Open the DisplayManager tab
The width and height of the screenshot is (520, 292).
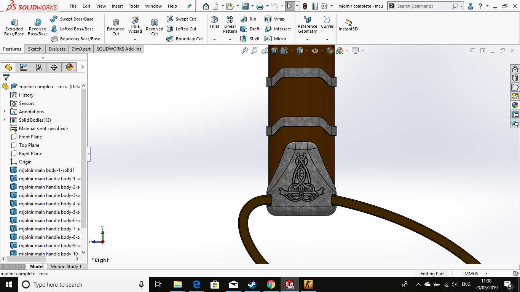[69, 67]
